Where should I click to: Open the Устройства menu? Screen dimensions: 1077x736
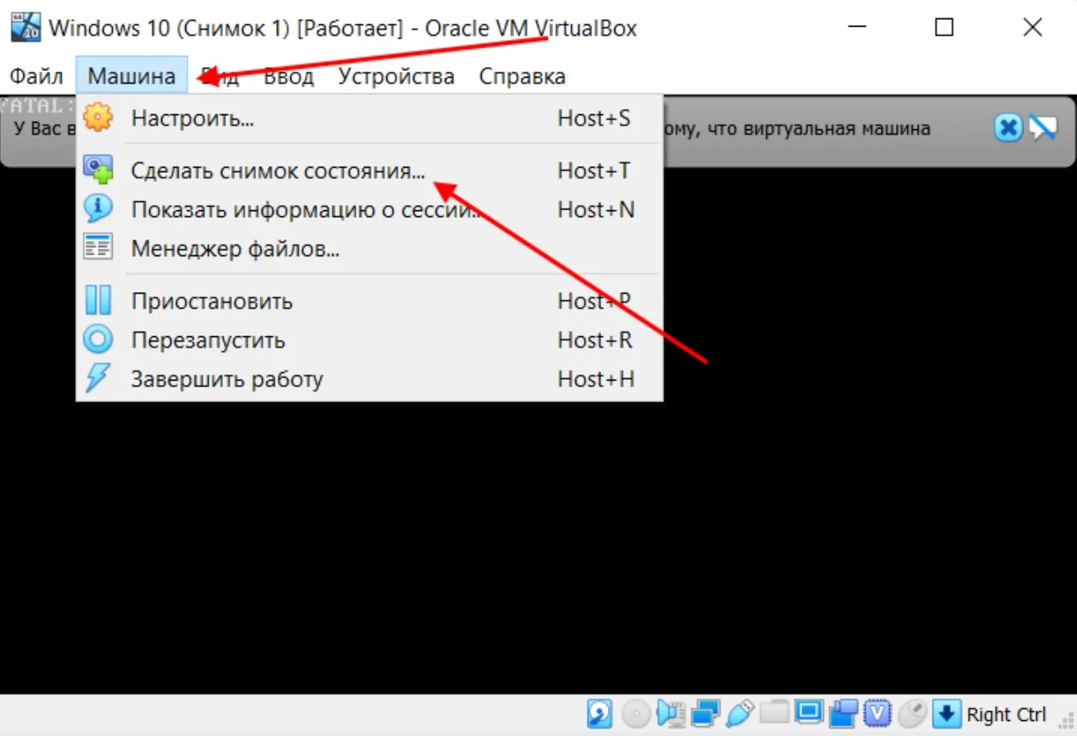(x=397, y=77)
